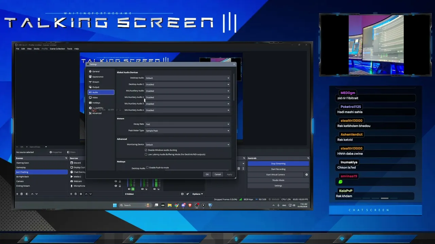Lock the Webcam source
This screenshot has height=244, width=435.
pos(120,181)
